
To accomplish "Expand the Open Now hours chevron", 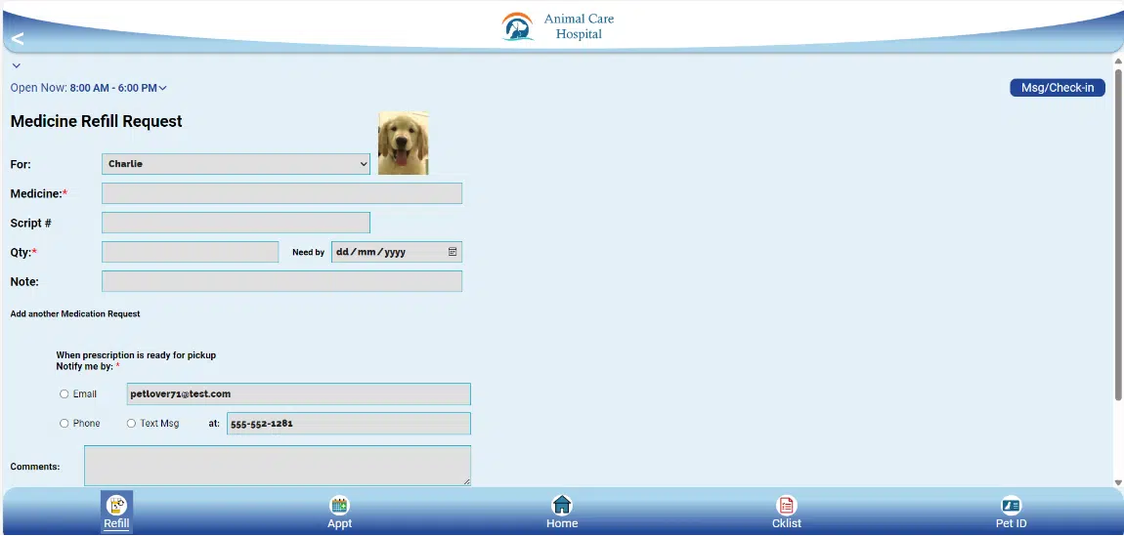I will 163,89.
